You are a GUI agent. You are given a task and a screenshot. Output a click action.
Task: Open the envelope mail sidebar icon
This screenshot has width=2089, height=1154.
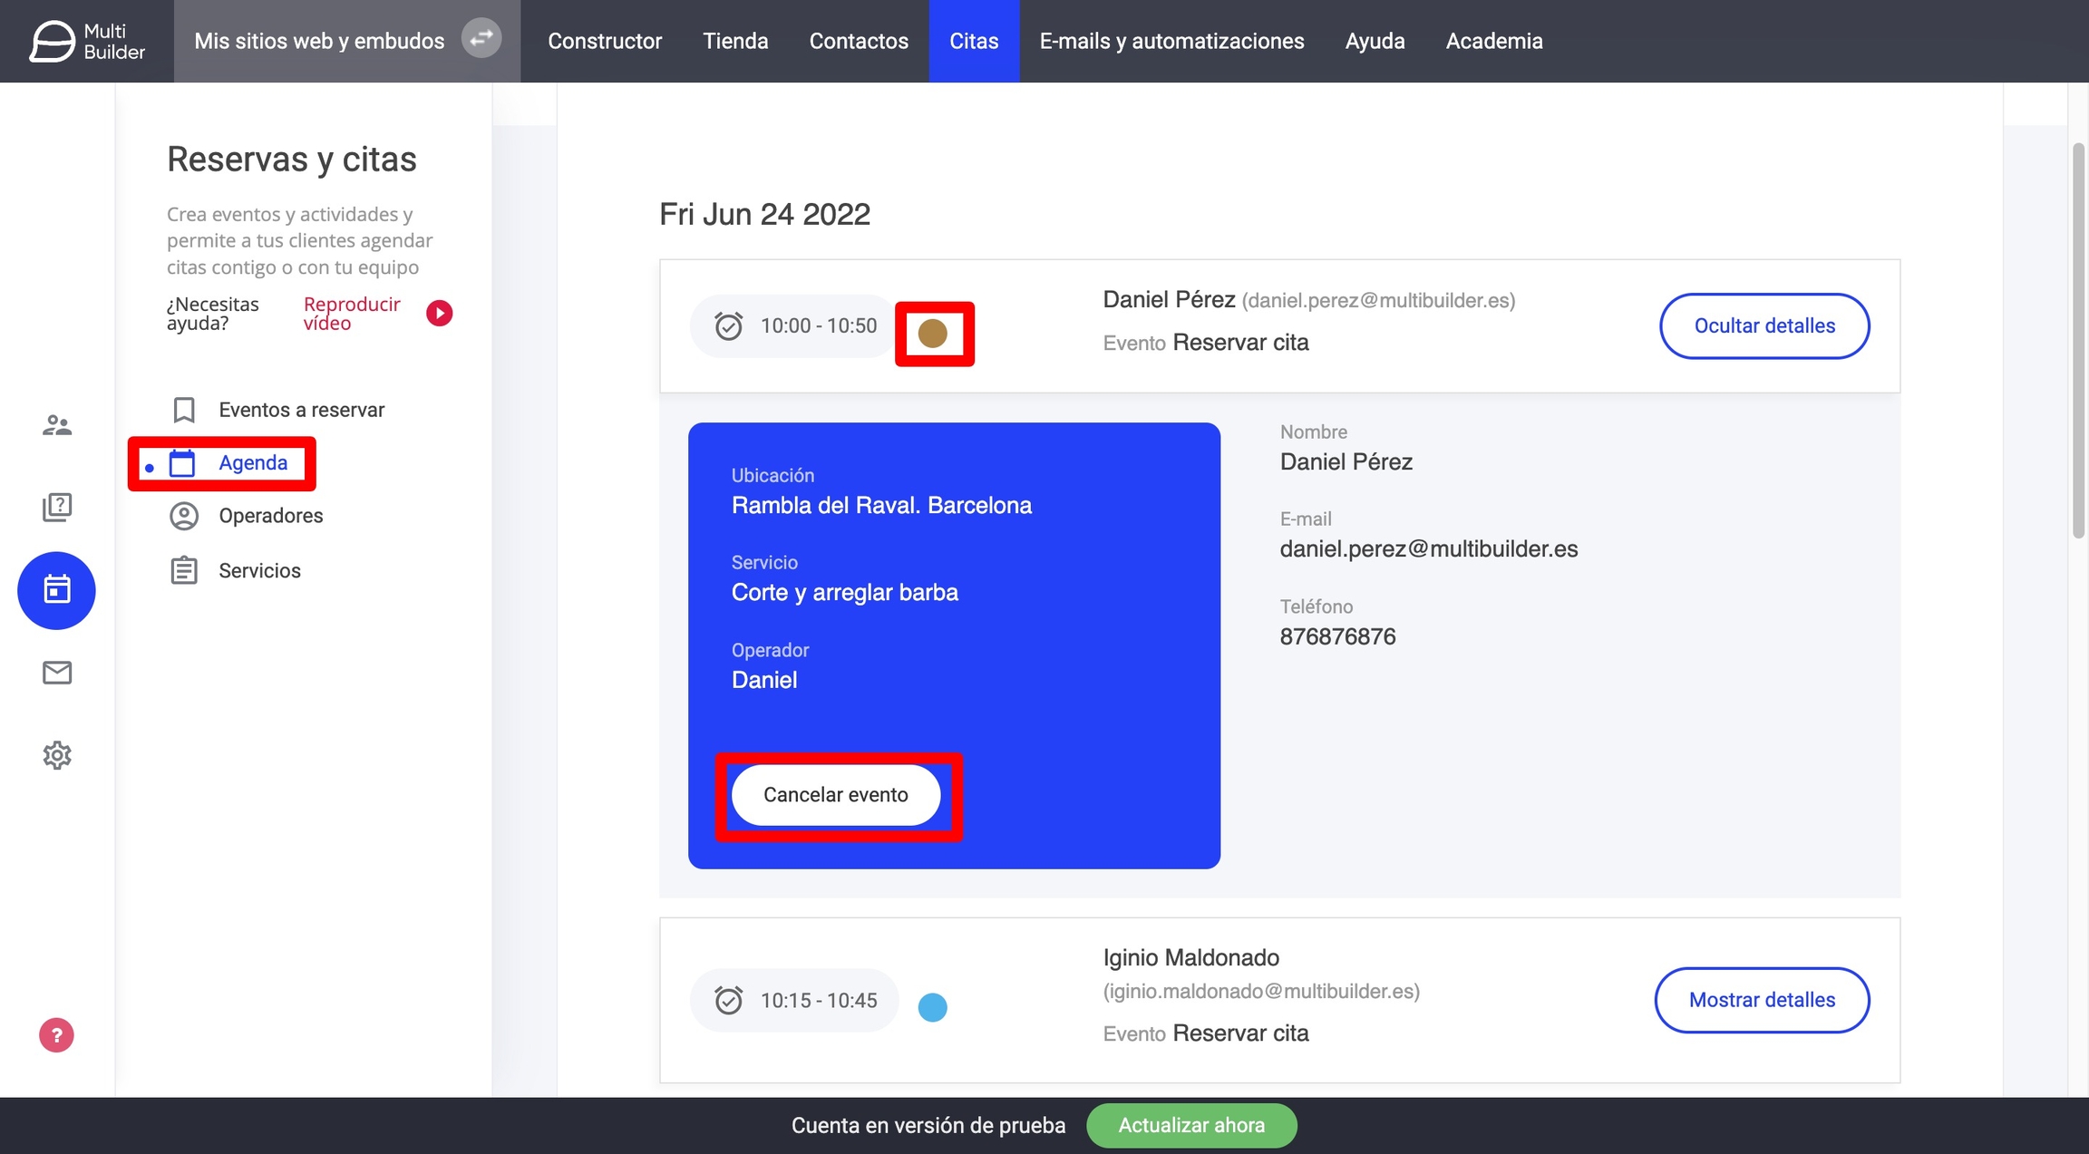click(56, 673)
